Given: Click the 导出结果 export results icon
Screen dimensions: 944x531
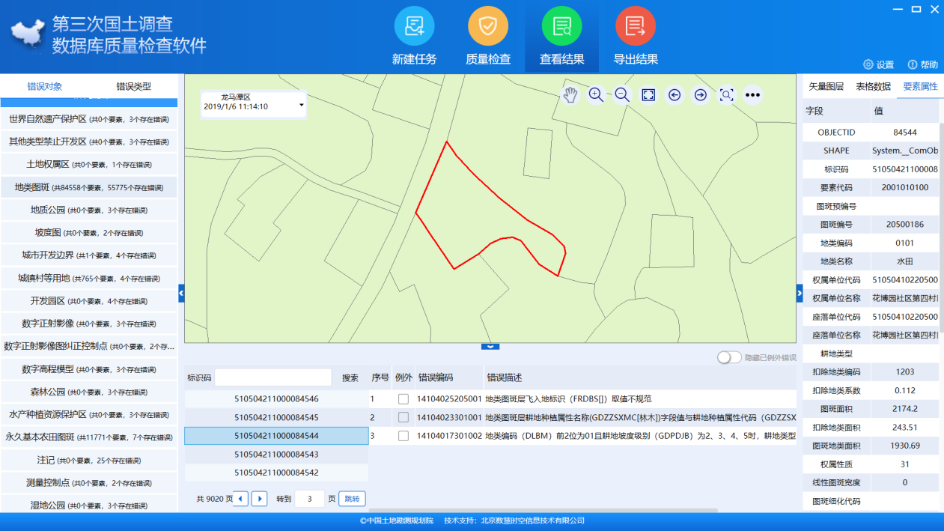Looking at the screenshot, I should pyautogui.click(x=636, y=26).
